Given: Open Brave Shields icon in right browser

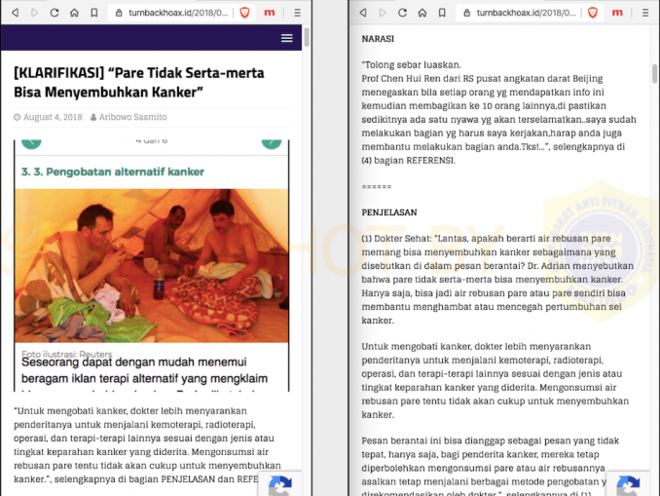Looking at the screenshot, I should click(593, 13).
